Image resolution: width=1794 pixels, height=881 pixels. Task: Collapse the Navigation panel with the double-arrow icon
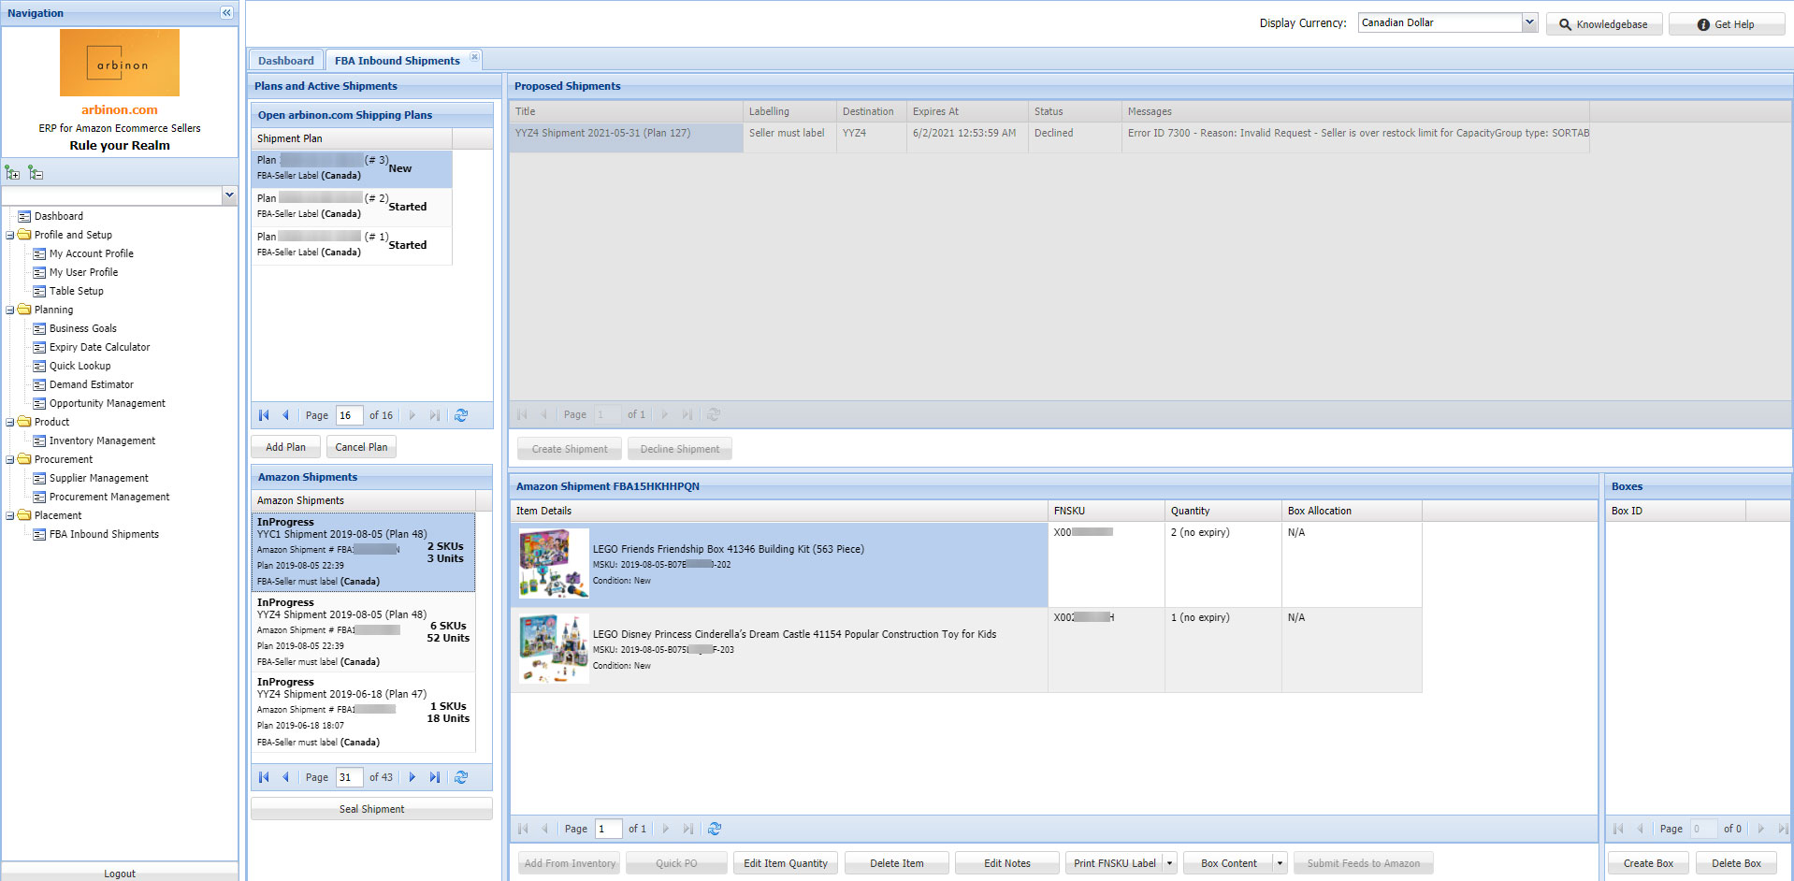coord(226,13)
